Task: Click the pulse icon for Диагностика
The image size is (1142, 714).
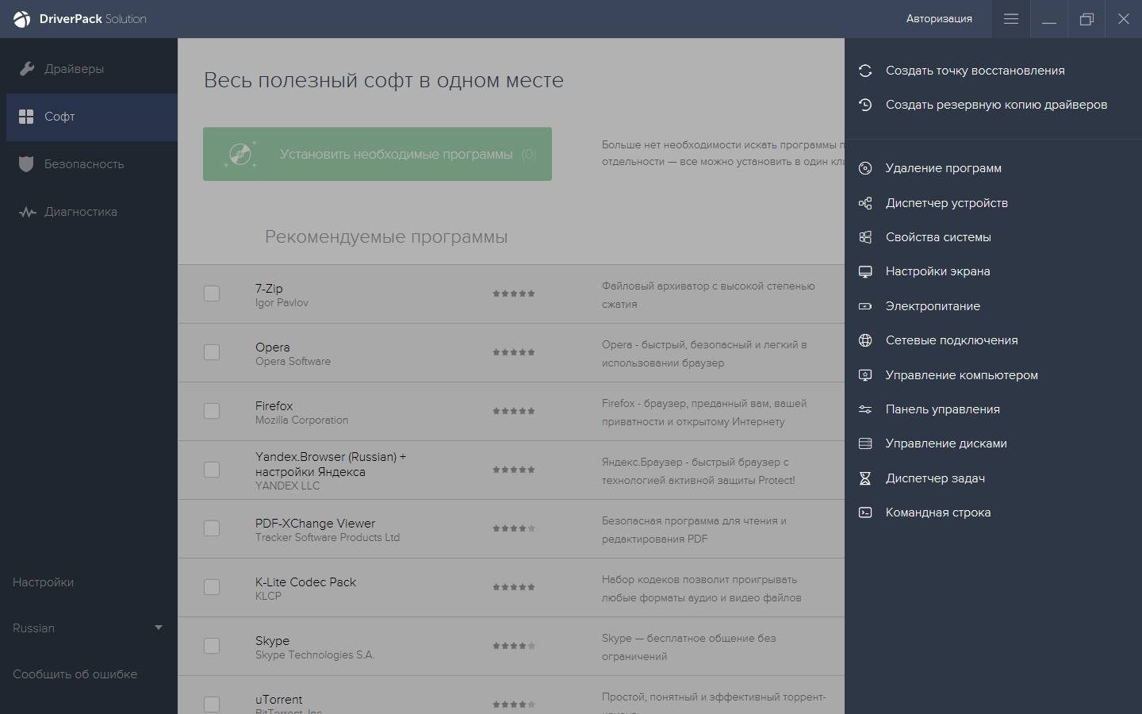Action: tap(27, 212)
